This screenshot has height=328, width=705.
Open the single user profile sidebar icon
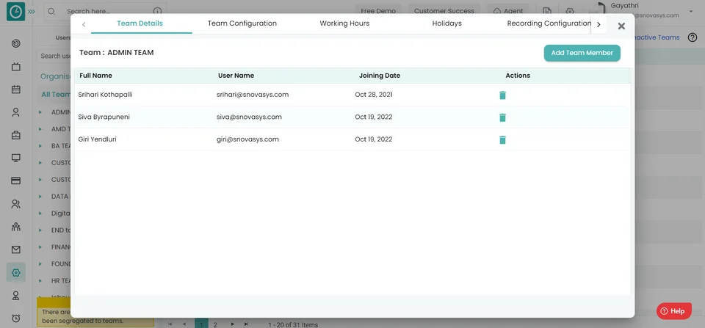15,112
